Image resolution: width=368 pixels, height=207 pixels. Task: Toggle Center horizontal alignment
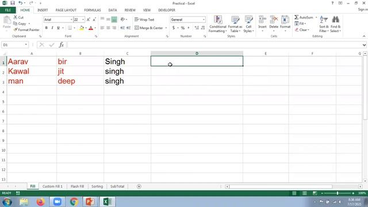pos(108,28)
